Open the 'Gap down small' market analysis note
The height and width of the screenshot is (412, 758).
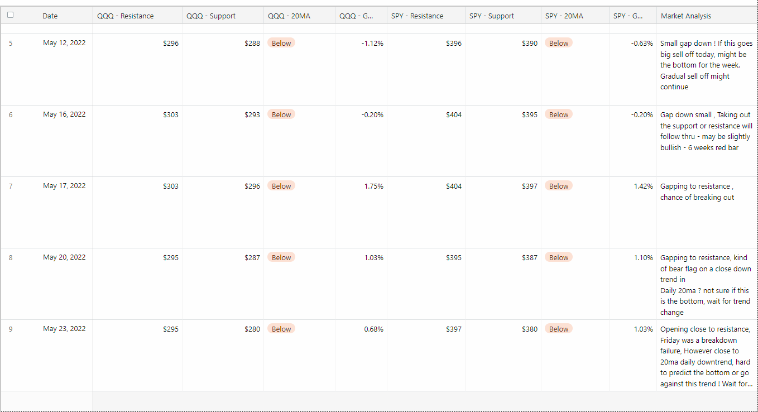coord(706,131)
